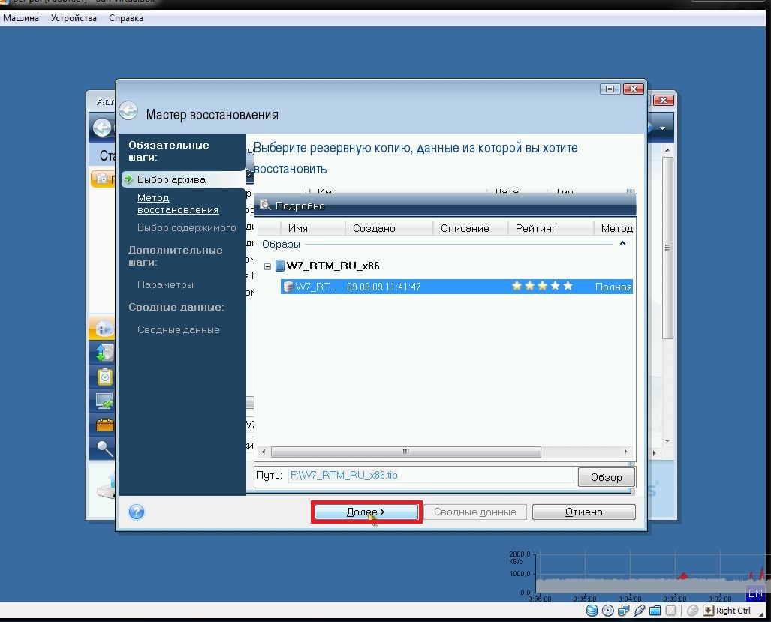
Task: Open help via the blue question mark icon
Action: (137, 512)
